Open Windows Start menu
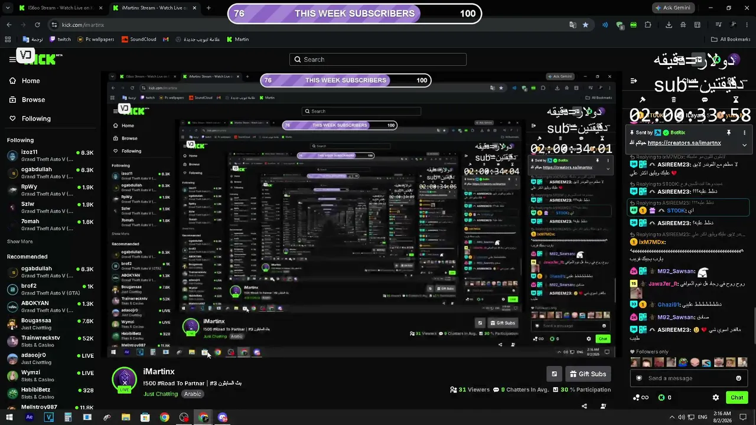 (9, 417)
